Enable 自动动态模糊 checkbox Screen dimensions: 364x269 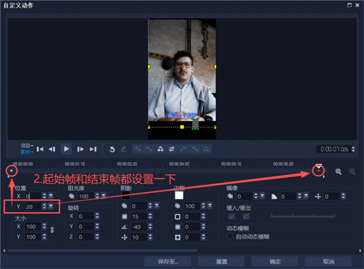tap(230, 236)
